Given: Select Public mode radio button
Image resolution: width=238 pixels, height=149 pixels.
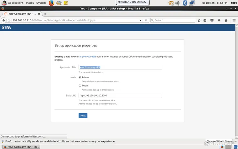Looking at the screenshot, I should pyautogui.click(x=80, y=86).
